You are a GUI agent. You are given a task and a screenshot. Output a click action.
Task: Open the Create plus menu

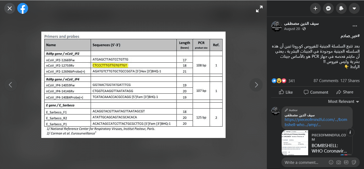315,9
